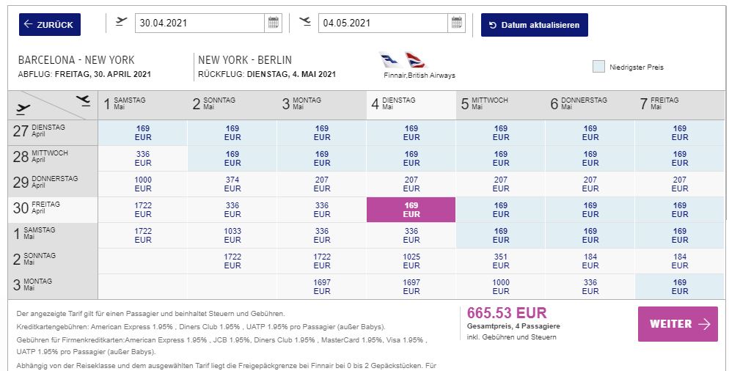Click Datum aktualisieren button

pos(534,25)
